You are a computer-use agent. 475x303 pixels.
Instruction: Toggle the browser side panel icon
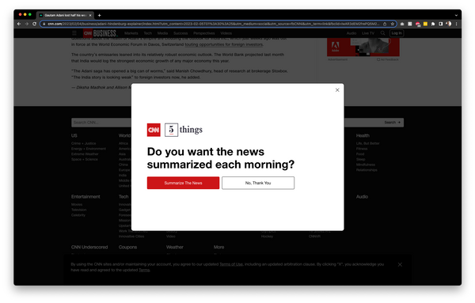(441, 24)
